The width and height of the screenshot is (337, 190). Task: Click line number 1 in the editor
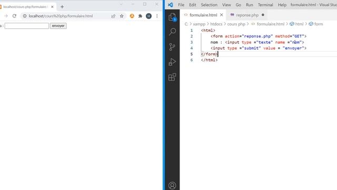coord(192,31)
